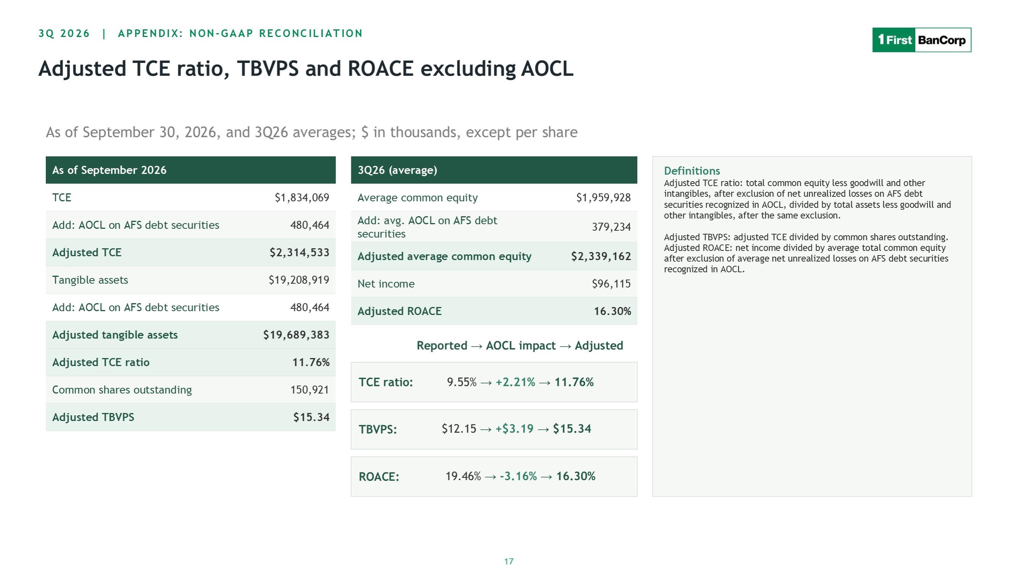
Task: Click the 'Tangible assets' row label
Action: point(90,280)
